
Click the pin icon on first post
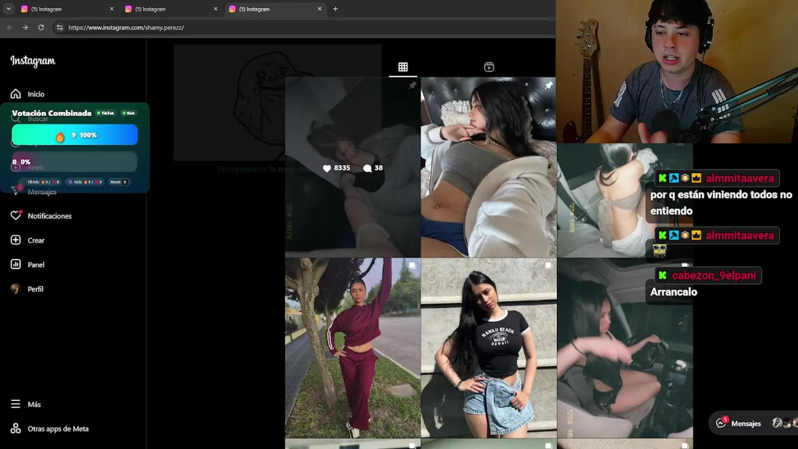click(412, 85)
